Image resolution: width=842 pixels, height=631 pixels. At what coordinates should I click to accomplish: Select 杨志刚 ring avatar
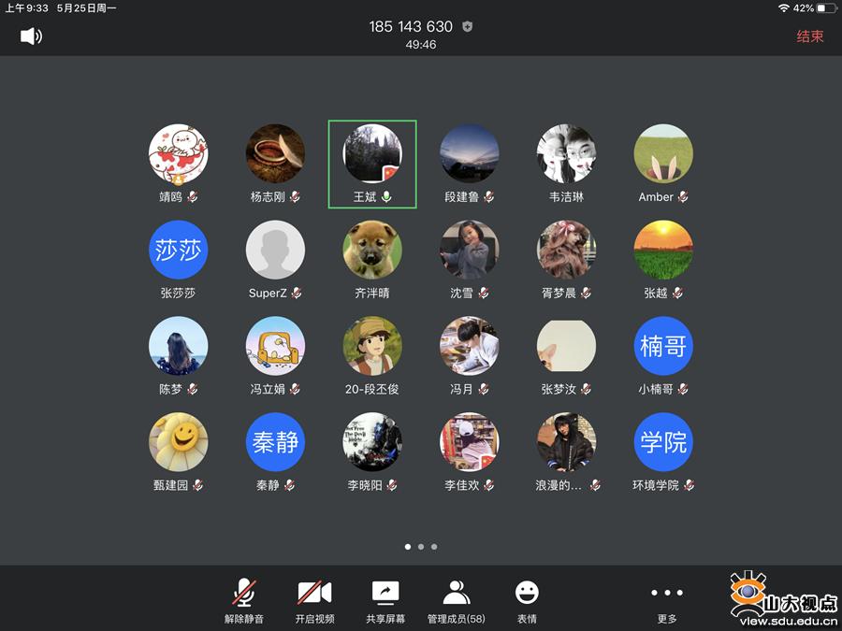[x=275, y=153]
